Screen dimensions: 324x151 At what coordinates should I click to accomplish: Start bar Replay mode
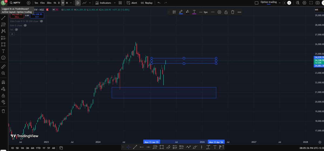[146, 3]
